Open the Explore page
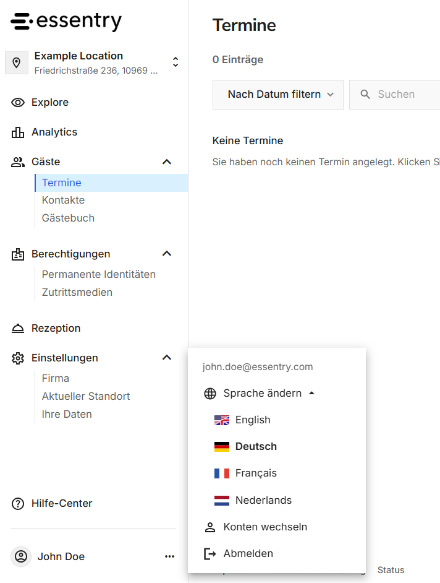Image resolution: width=440 pixels, height=583 pixels. (x=50, y=102)
